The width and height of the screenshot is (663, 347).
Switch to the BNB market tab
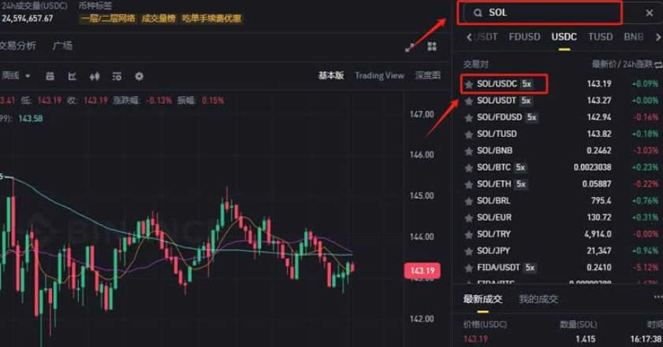tap(633, 37)
